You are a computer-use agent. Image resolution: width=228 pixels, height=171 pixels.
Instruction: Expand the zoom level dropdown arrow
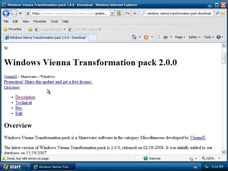pos(219,158)
